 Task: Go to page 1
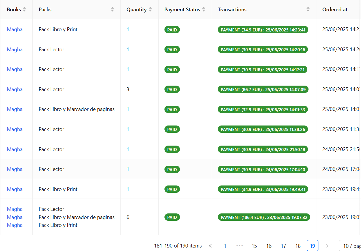pyautogui.click(x=225, y=246)
